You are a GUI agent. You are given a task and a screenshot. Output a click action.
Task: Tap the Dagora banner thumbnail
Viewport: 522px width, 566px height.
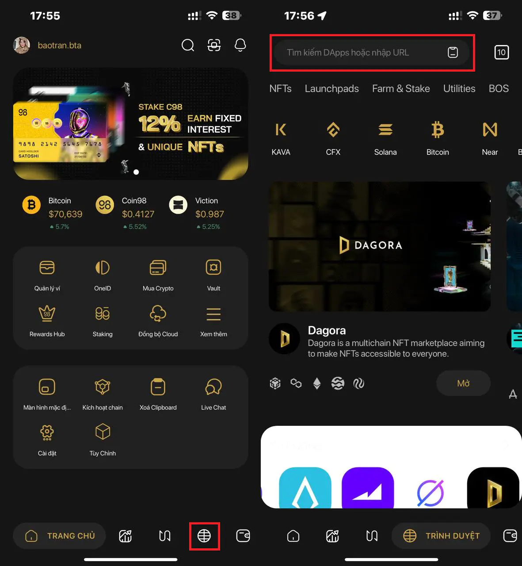pos(379,246)
